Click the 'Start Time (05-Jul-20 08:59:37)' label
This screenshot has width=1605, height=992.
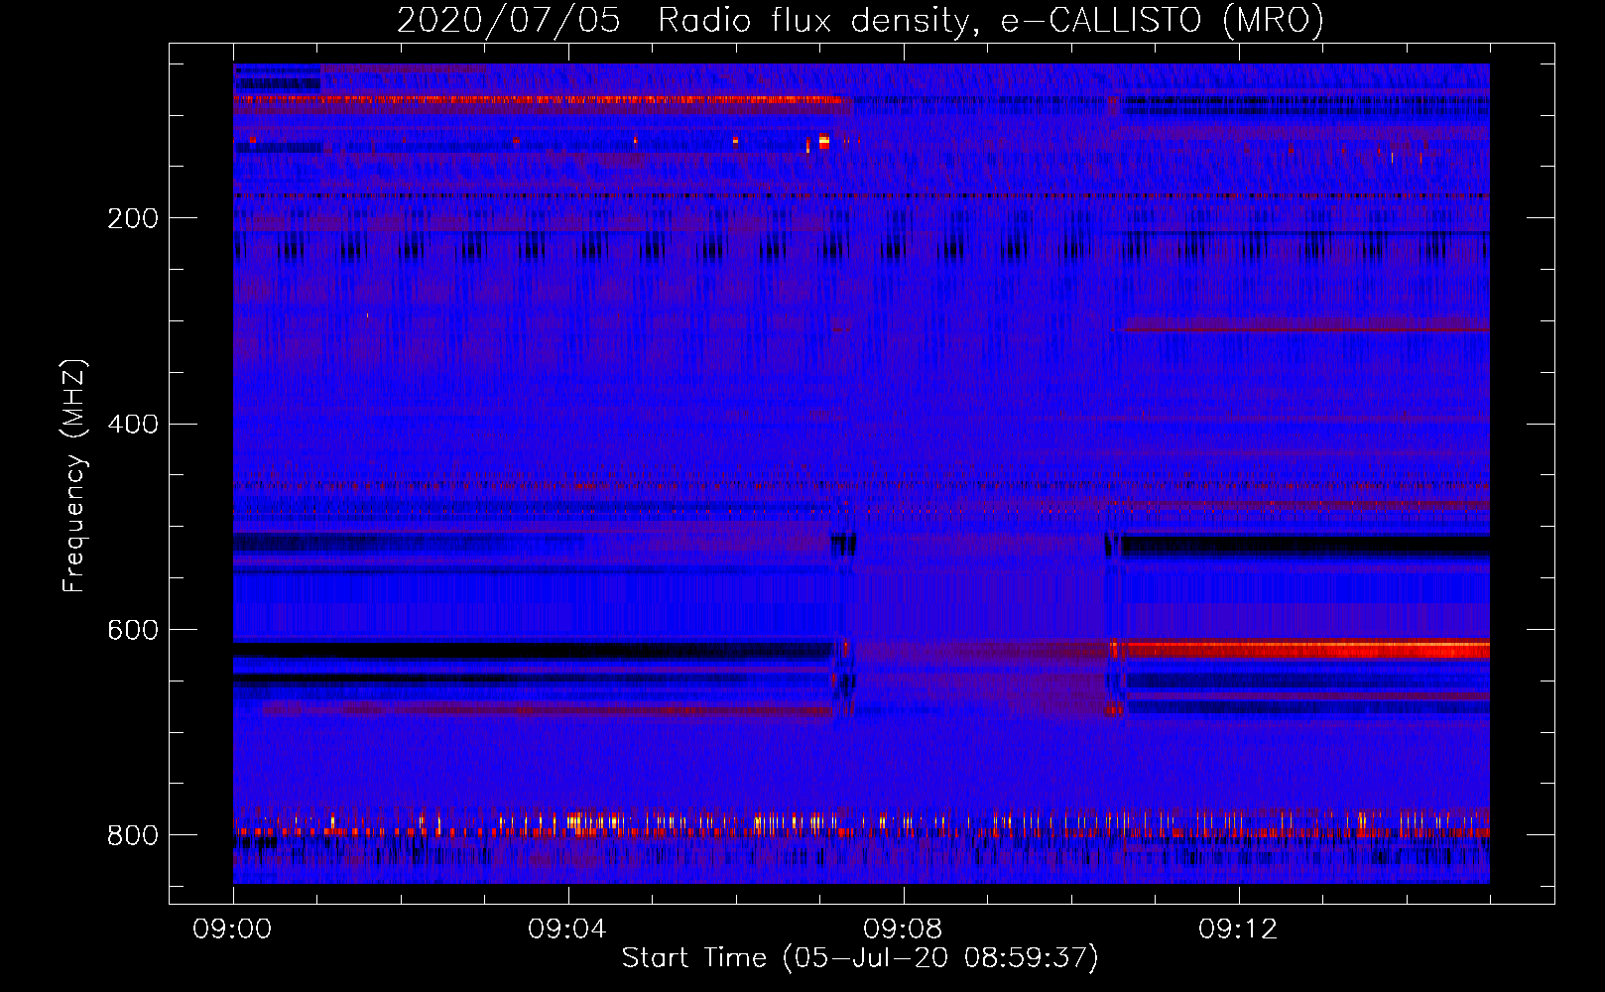click(x=860, y=958)
